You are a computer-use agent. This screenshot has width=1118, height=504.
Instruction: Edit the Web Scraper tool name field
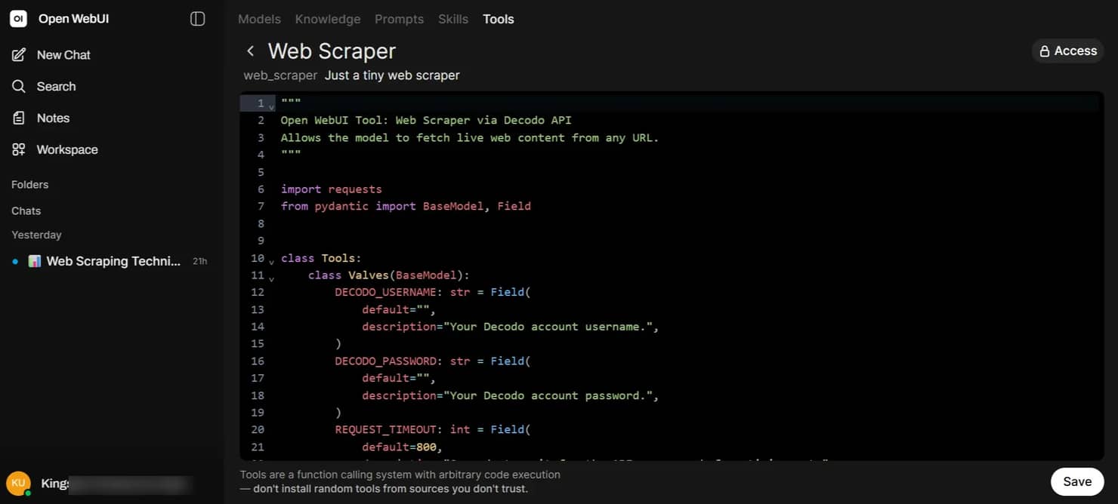point(332,51)
